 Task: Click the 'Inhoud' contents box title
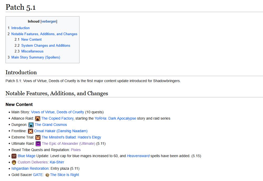click(33, 22)
